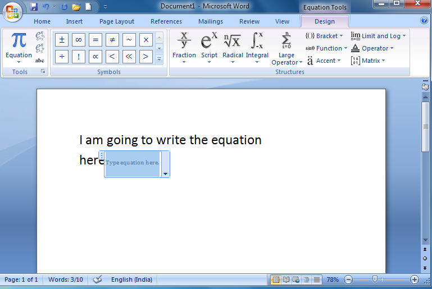Screen dimensions: 432x289
Task: Switch to the View tab
Action: coord(282,21)
